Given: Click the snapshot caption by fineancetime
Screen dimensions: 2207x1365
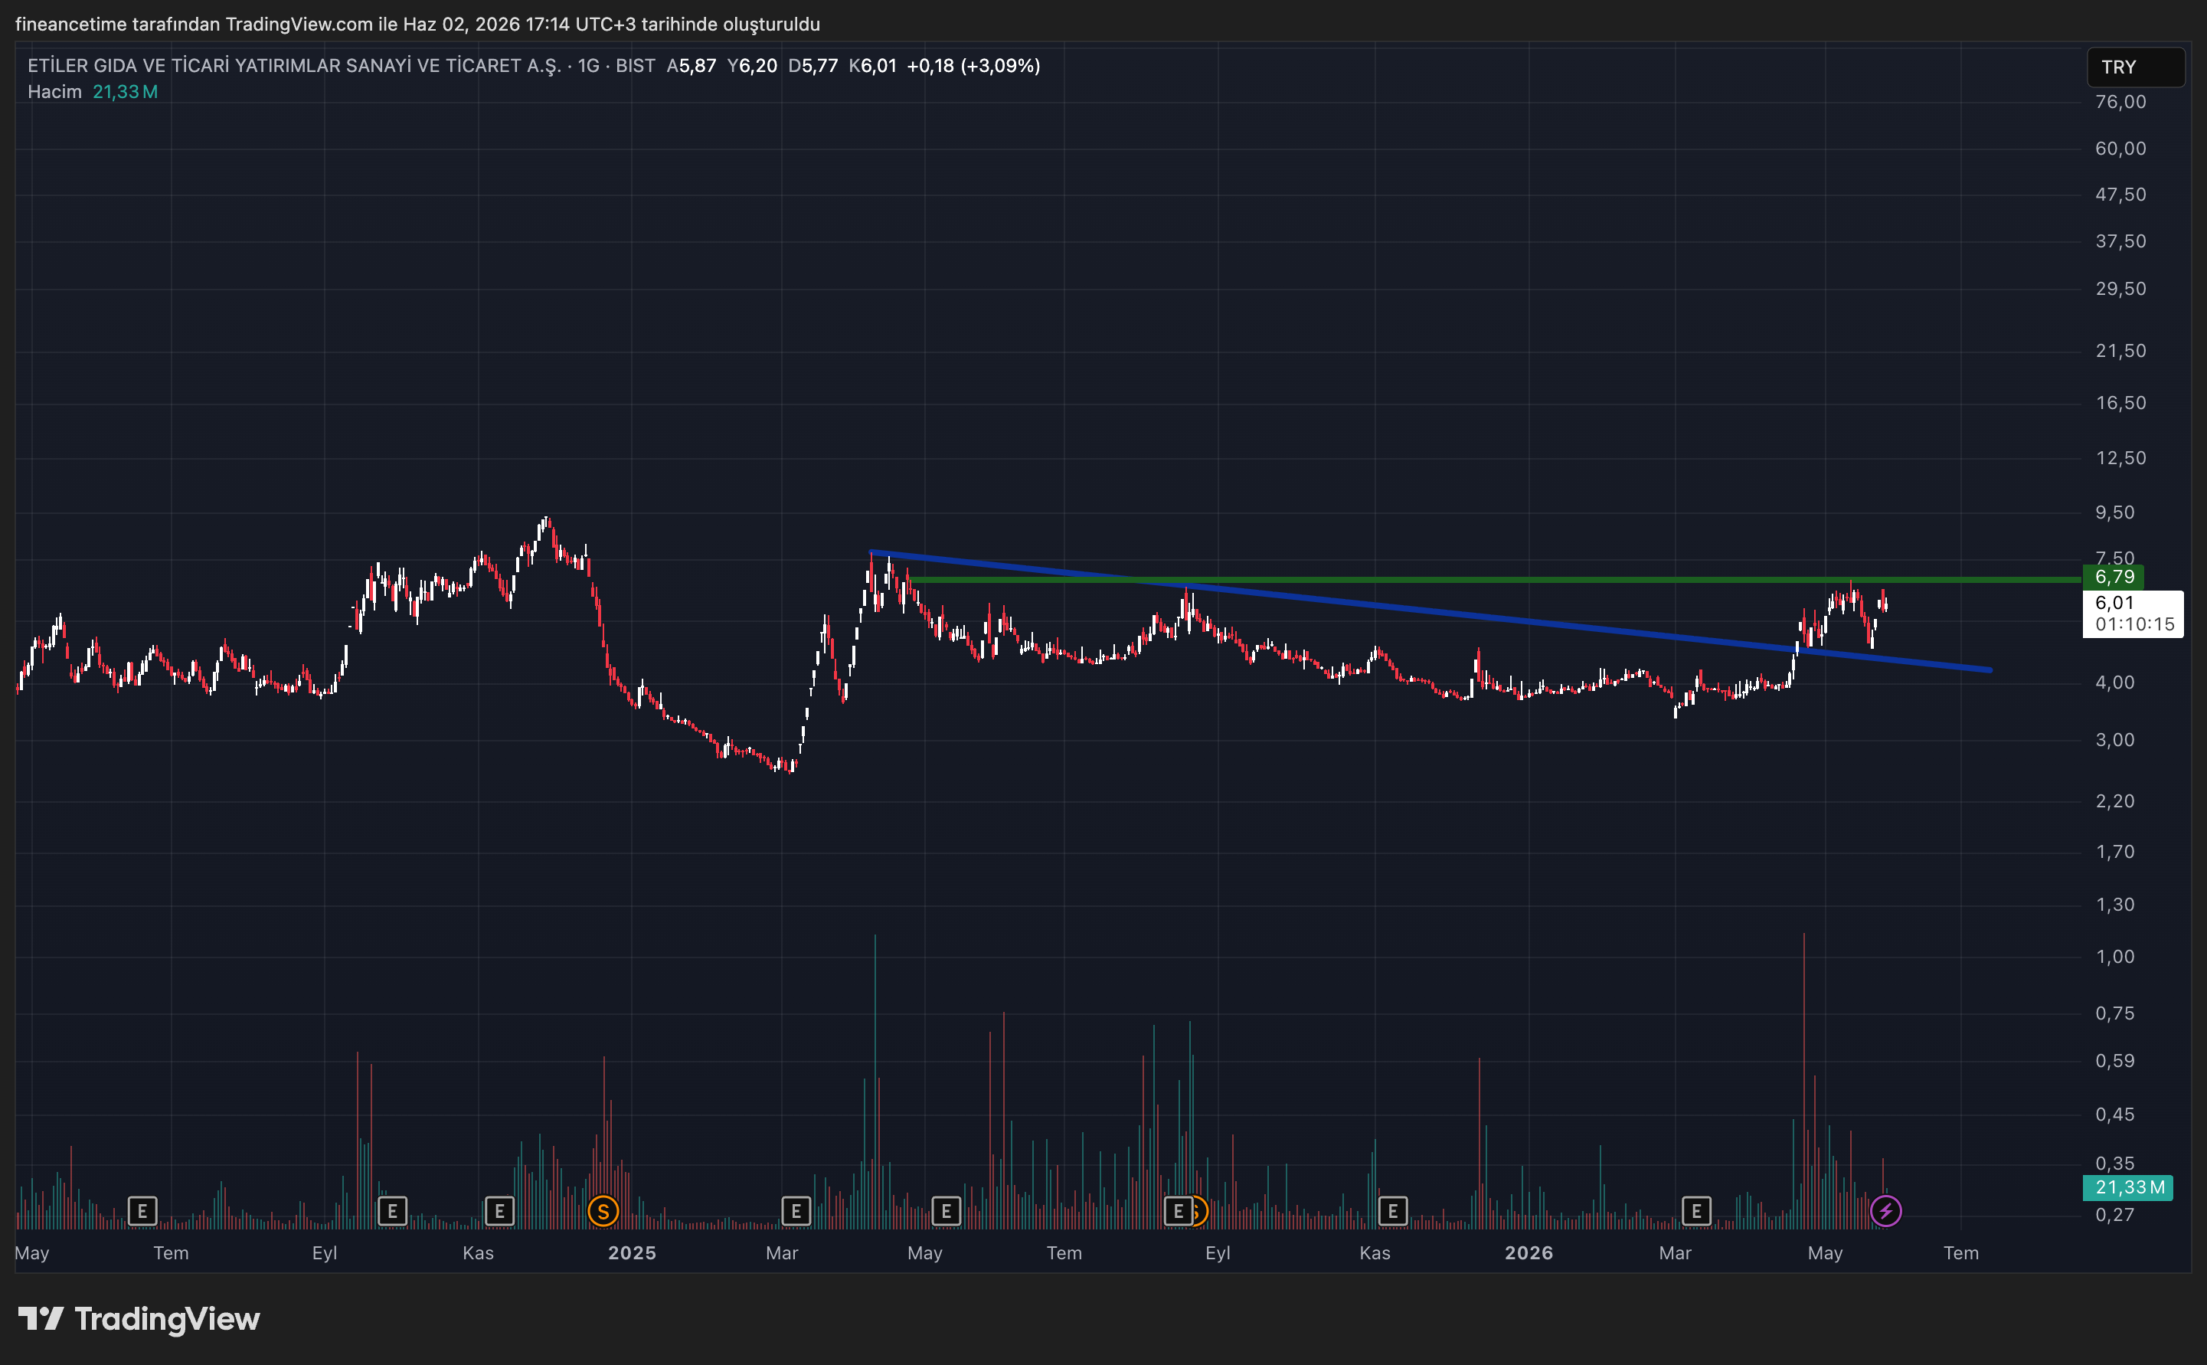Looking at the screenshot, I should pos(418,25).
